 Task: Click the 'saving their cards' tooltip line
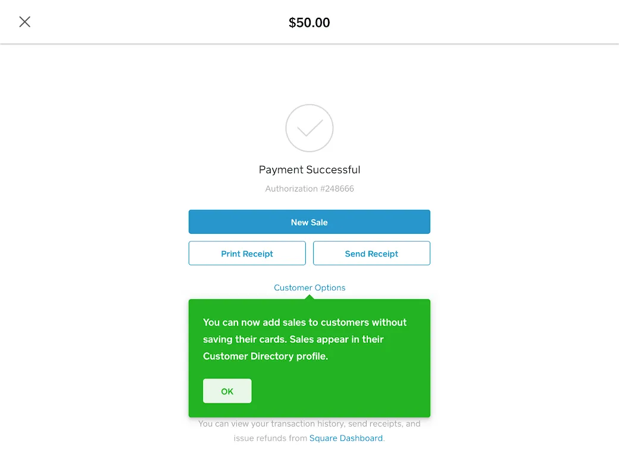[293, 339]
